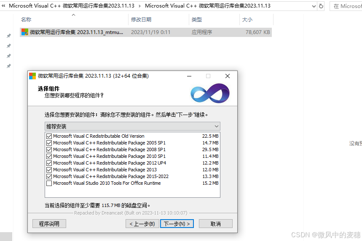Toggle the Redistributable Package 2013 checkbox
Image resolution: width=362 pixels, height=241 pixels.
(49, 170)
